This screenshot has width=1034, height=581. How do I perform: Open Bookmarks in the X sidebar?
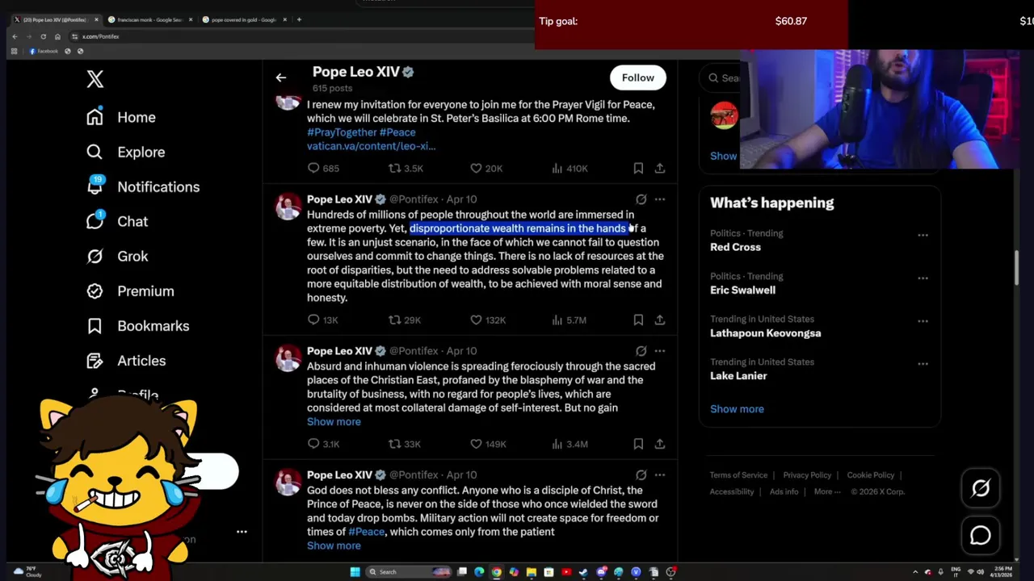tap(137, 325)
